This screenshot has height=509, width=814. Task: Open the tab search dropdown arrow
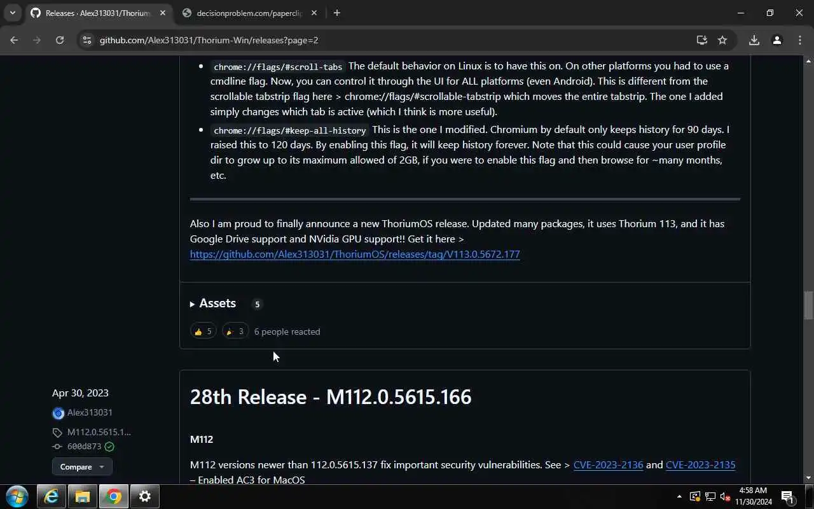12,13
